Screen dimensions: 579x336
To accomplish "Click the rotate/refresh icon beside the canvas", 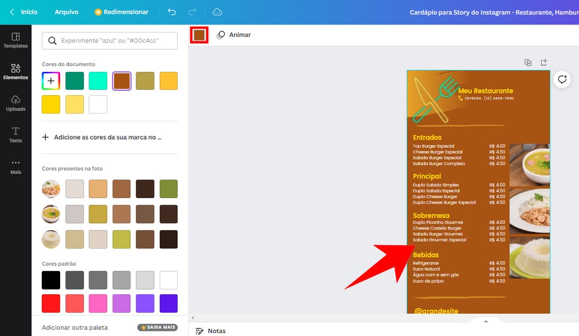I will [x=562, y=79].
